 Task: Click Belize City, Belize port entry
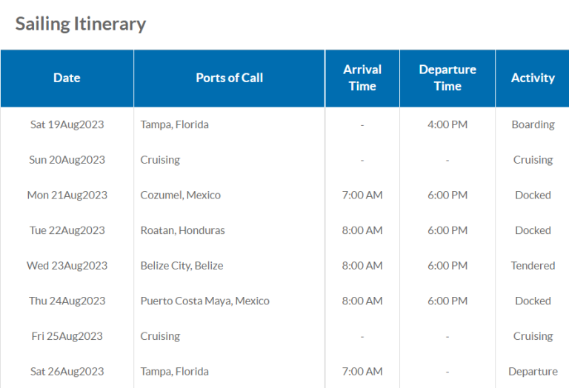click(182, 266)
